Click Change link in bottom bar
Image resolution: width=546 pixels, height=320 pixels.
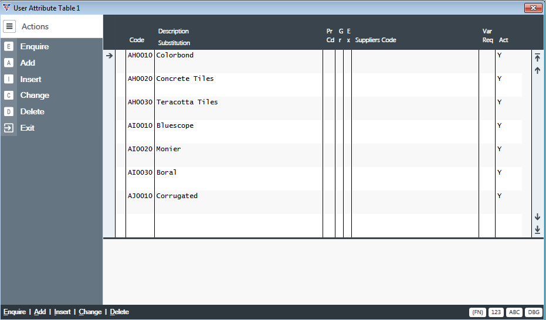coord(90,312)
